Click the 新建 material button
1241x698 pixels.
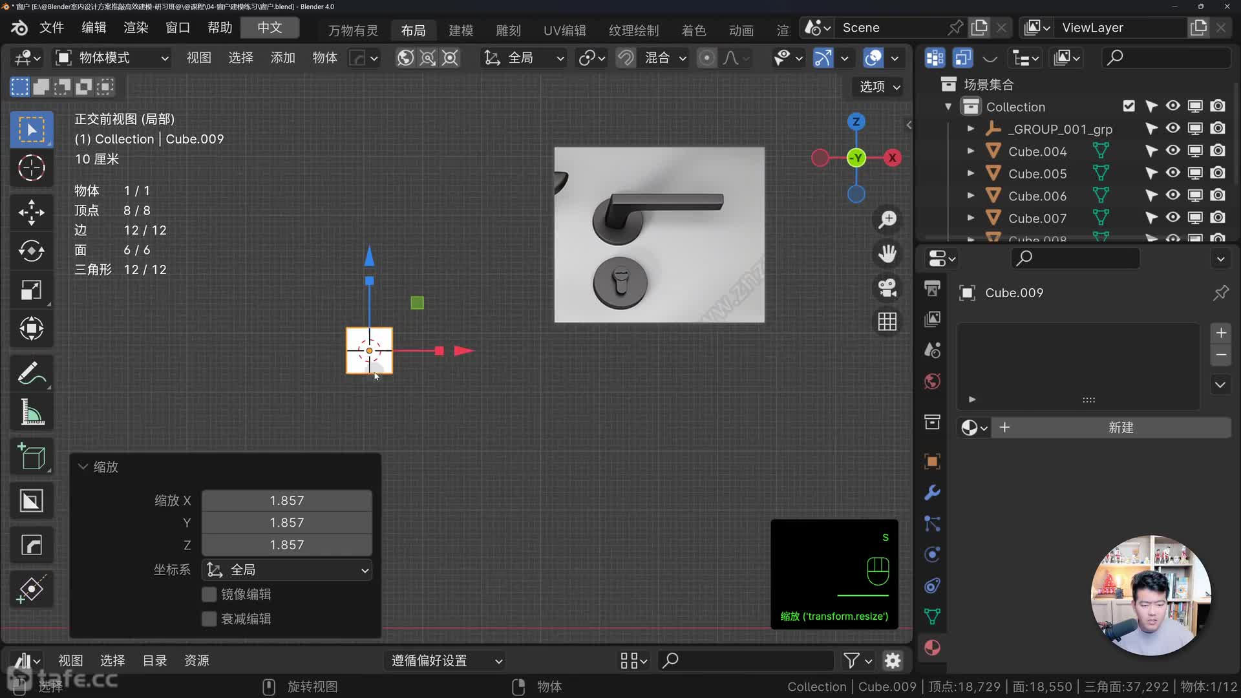click(1120, 427)
